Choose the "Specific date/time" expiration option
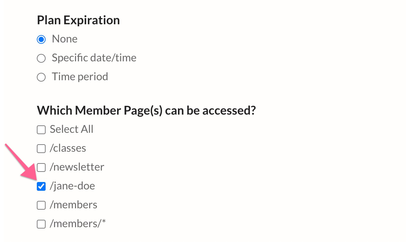 (41, 58)
